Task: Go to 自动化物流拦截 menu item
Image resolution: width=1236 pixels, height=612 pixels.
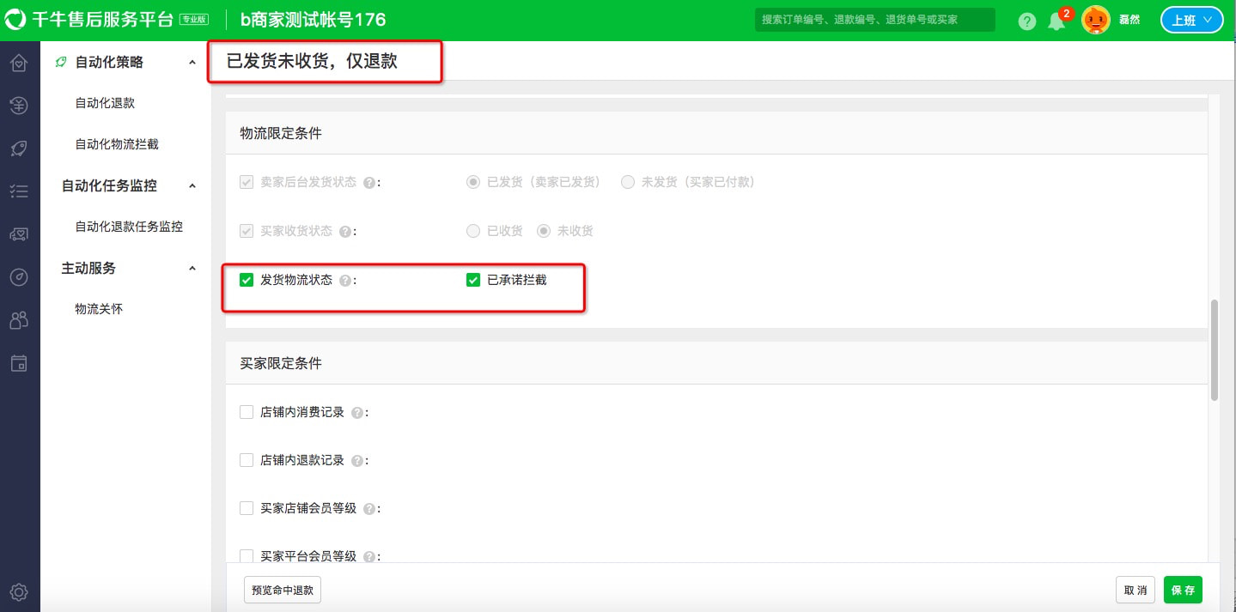Action: 117,144
